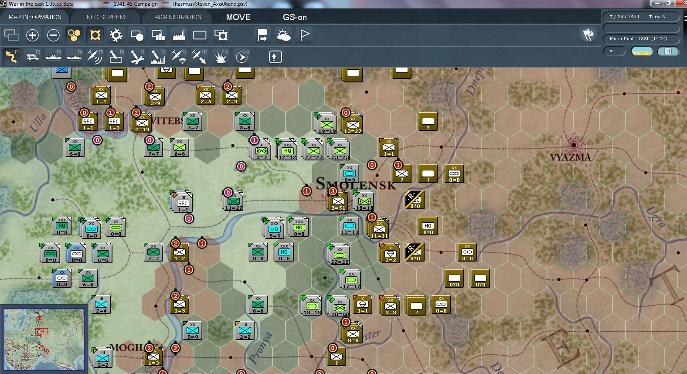Toggle the highlighted yellow fort-shaped map button
Viewport: 687px width, 374px height.
point(95,35)
